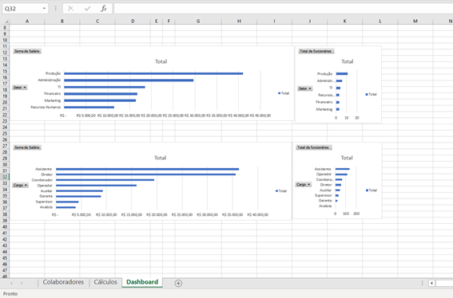
Task: Select column G header
Action: [198, 21]
